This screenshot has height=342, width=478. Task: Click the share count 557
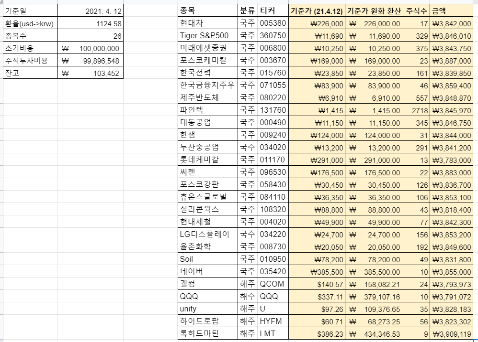coord(417,98)
